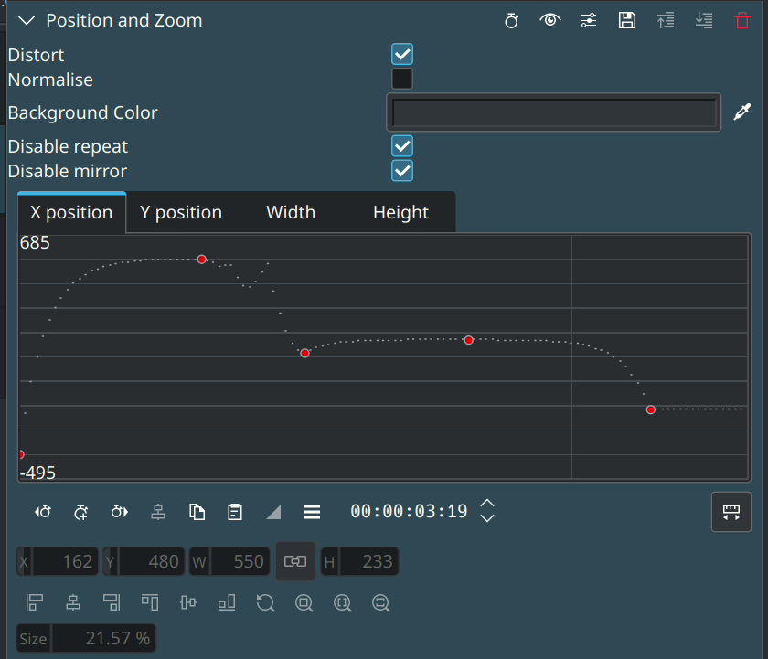The width and height of the screenshot is (768, 659).
Task: Open keyframe interpolation type triangle icon
Action: point(273,512)
